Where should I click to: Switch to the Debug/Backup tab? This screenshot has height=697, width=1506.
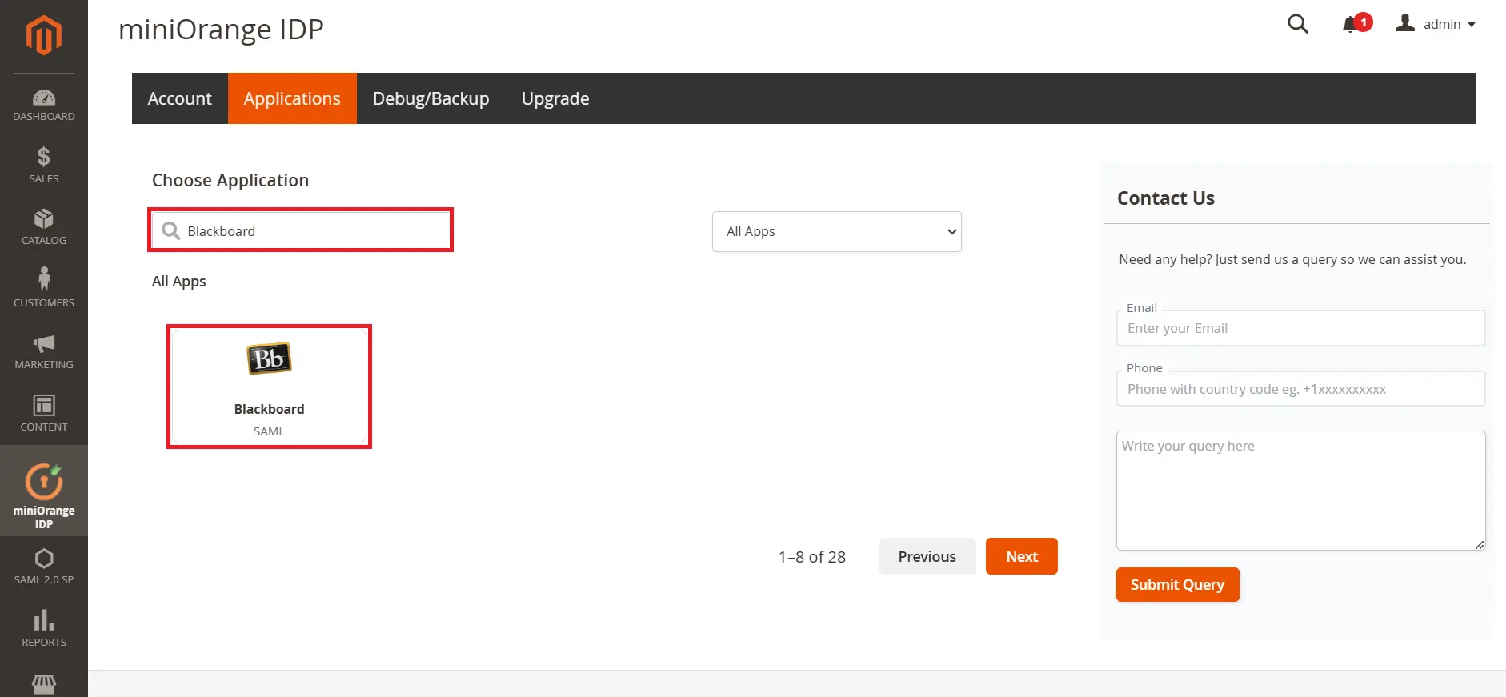431,98
